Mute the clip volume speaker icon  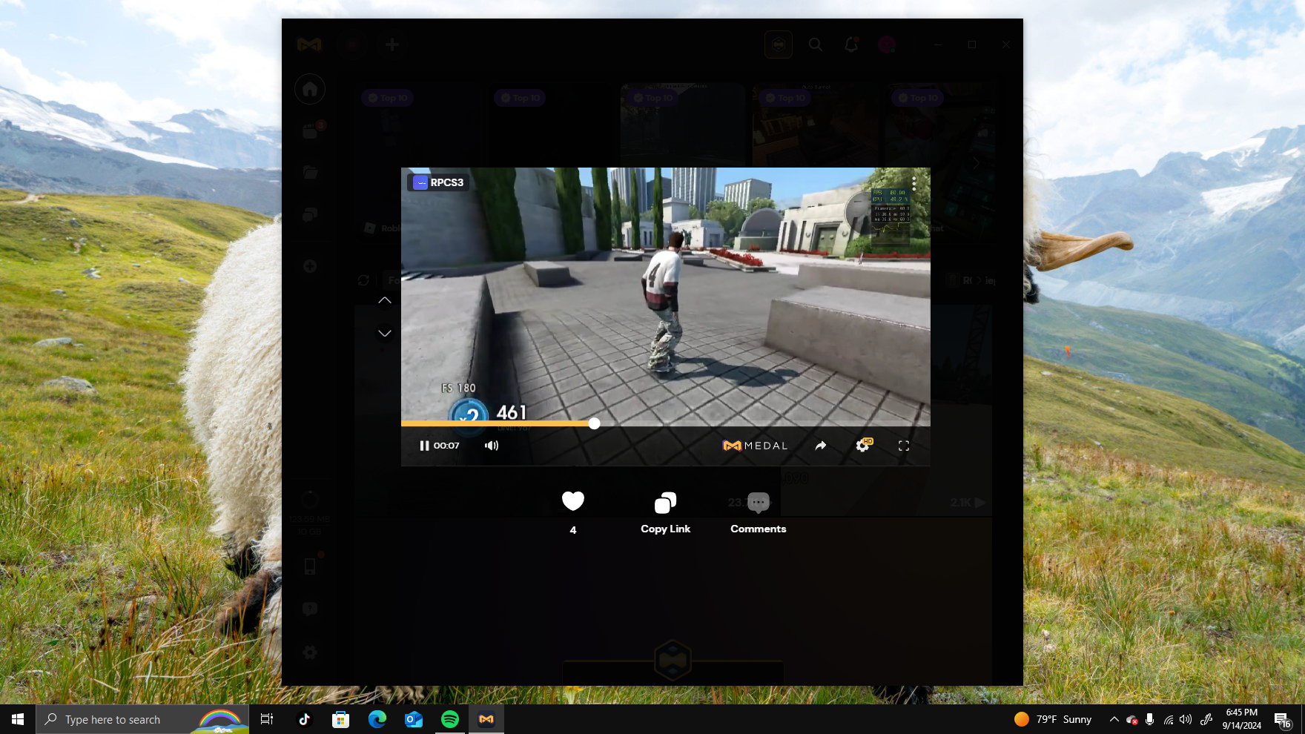(x=492, y=446)
